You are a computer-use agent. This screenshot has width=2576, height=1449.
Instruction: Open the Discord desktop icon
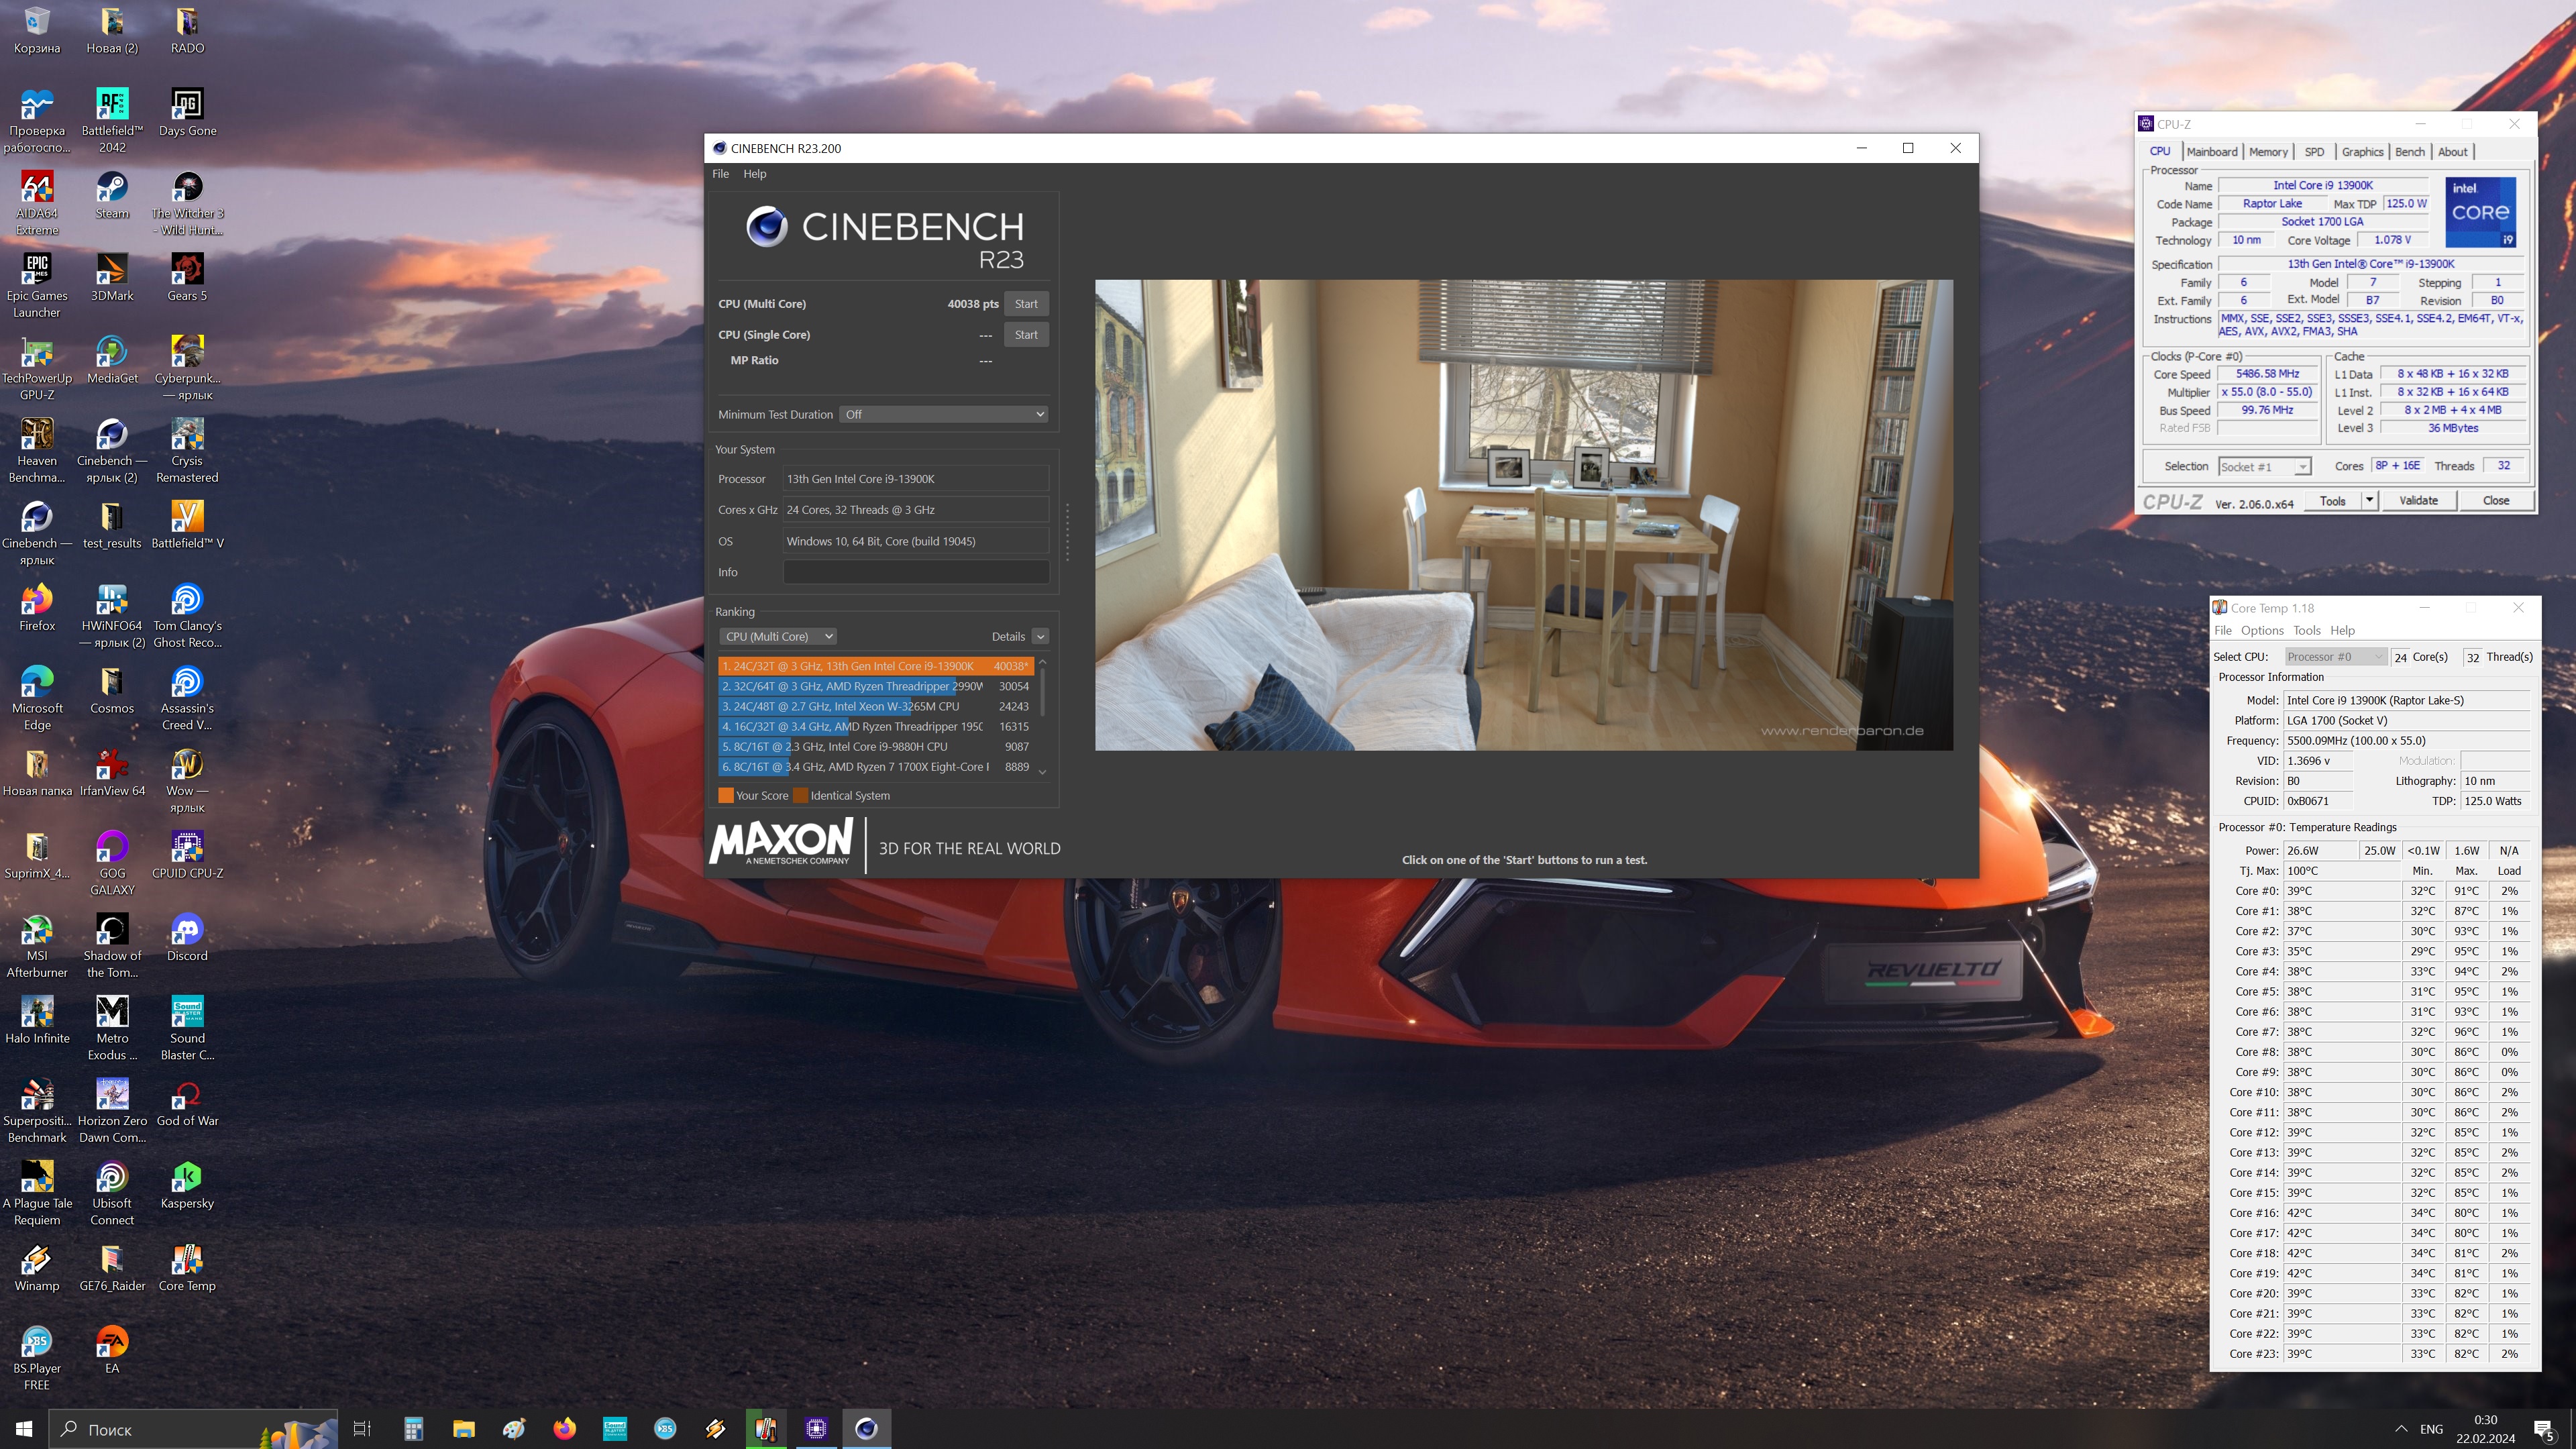pos(187,930)
